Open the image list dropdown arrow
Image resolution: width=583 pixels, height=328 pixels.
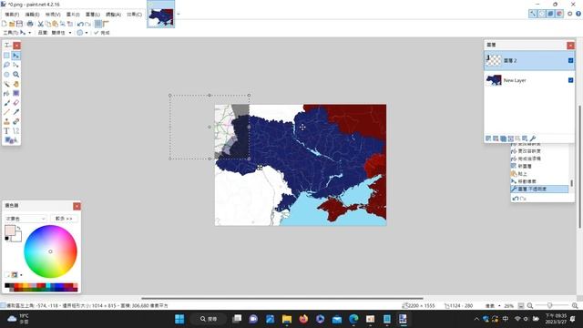tap(179, 15)
